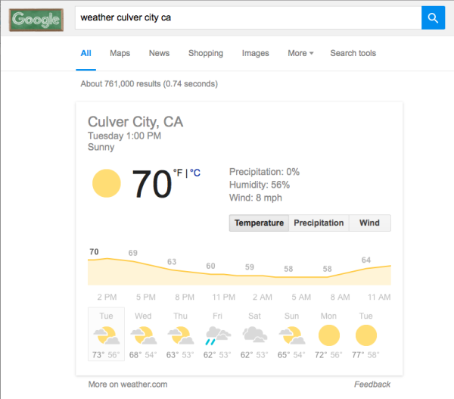Screen dimensions: 454x399
Task: Open Search tools options
Action: coord(353,53)
